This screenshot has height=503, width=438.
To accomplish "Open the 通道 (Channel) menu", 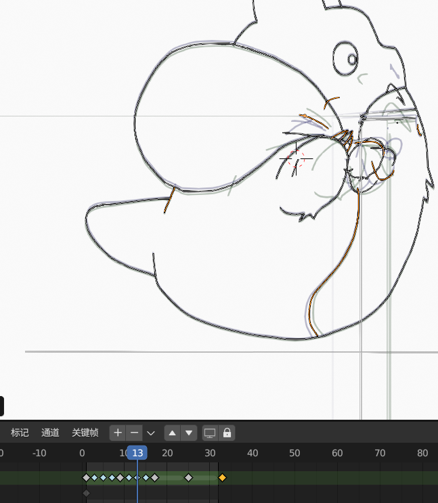I will [x=50, y=433].
